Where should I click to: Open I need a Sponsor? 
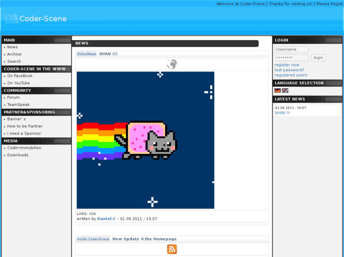tap(24, 133)
